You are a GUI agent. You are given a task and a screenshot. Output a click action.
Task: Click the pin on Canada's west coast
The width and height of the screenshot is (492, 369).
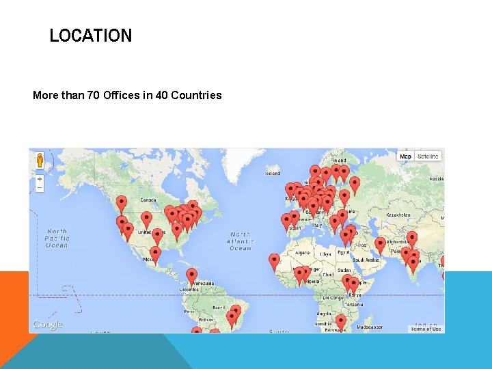pos(122,205)
